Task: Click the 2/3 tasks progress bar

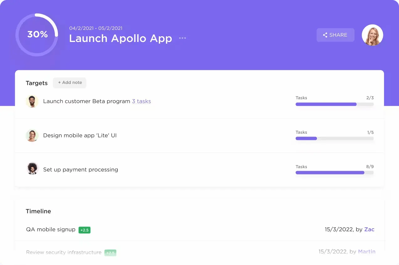Action: click(x=334, y=104)
